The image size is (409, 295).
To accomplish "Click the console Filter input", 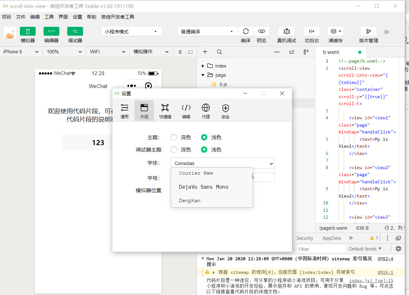I will coord(321,249).
